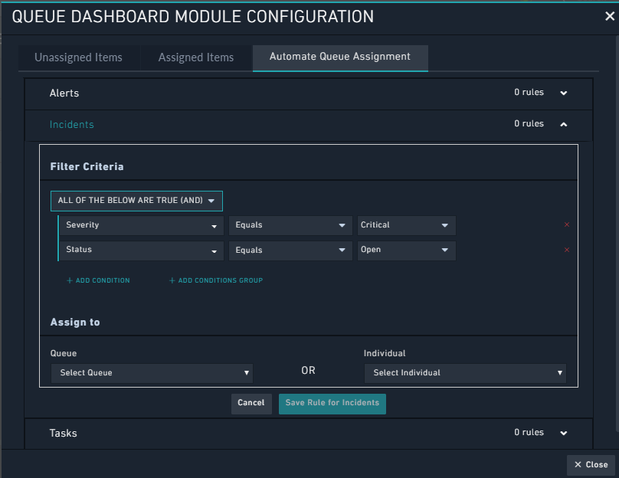Open the Assigned Items tab

coord(196,57)
